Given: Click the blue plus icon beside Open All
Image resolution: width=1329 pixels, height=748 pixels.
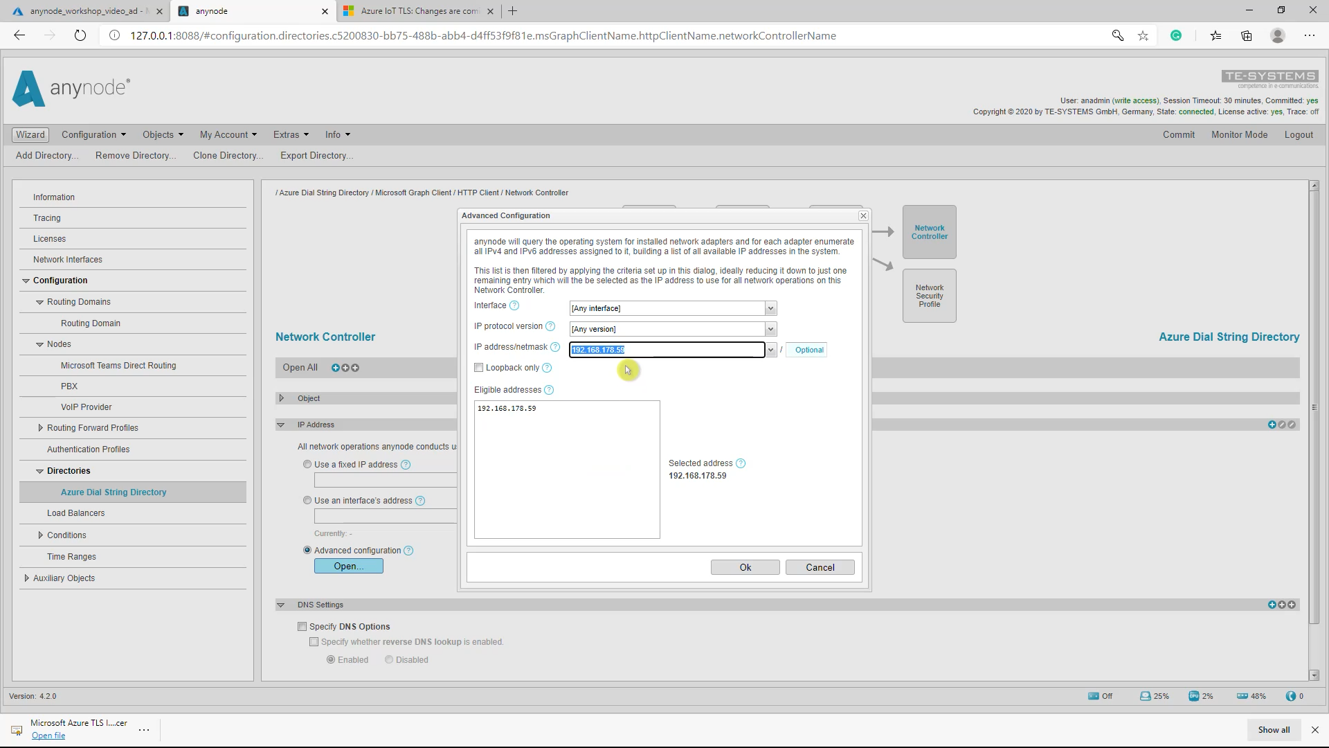Looking at the screenshot, I should 336,368.
